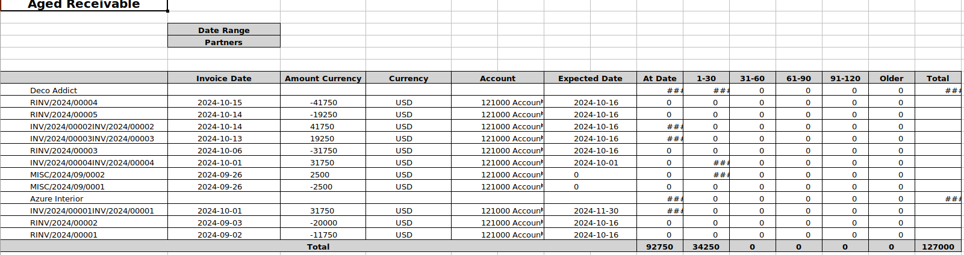Image resolution: width=964 pixels, height=255 pixels.
Task: Select the Partners cell
Action: [x=223, y=42]
